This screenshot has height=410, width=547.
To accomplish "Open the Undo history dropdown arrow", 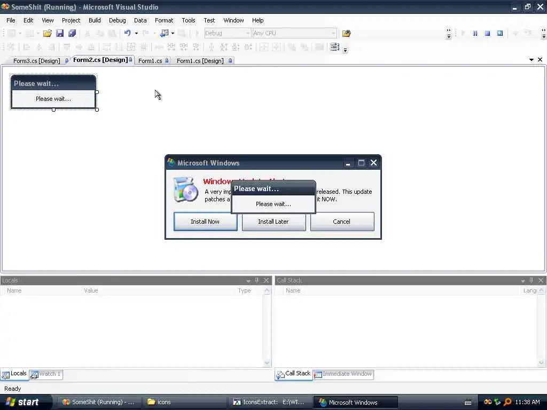I will [136, 34].
